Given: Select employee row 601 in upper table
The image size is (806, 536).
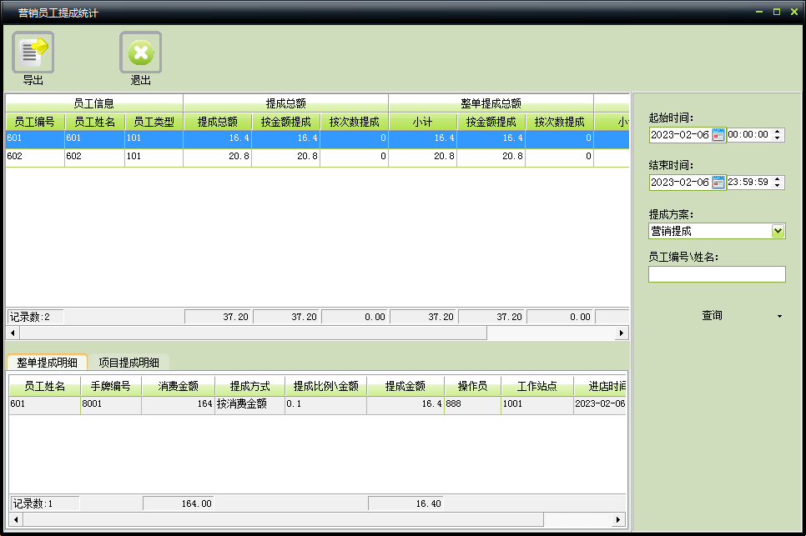Looking at the screenshot, I should pos(317,139).
